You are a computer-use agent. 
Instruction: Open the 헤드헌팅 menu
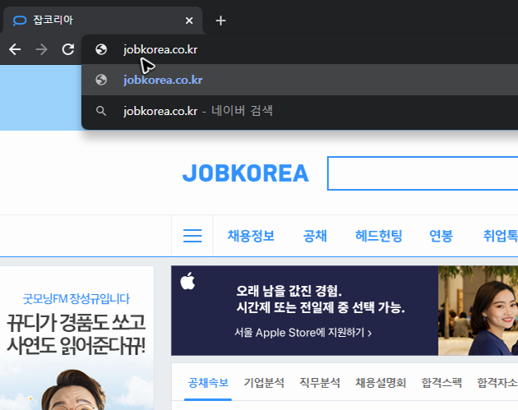tap(378, 236)
